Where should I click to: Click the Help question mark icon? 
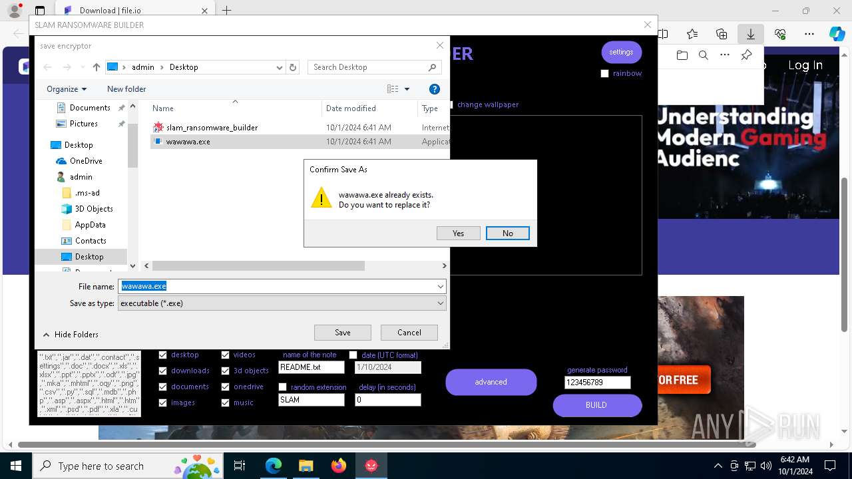[x=435, y=89]
